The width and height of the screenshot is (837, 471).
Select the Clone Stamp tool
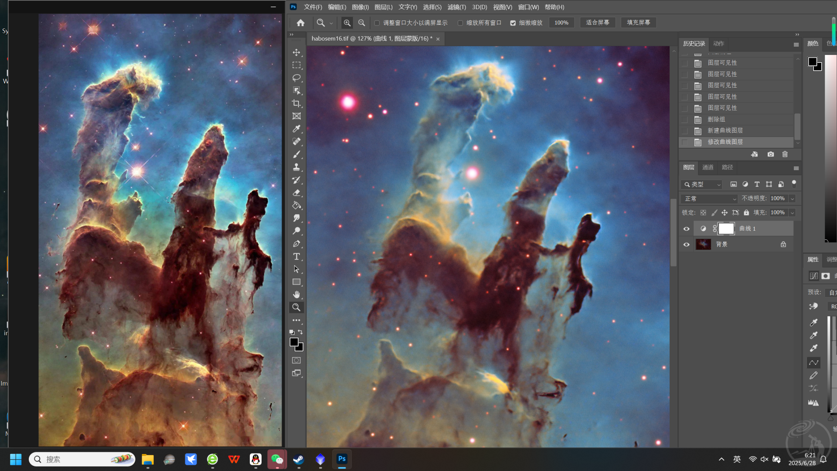pos(296,167)
